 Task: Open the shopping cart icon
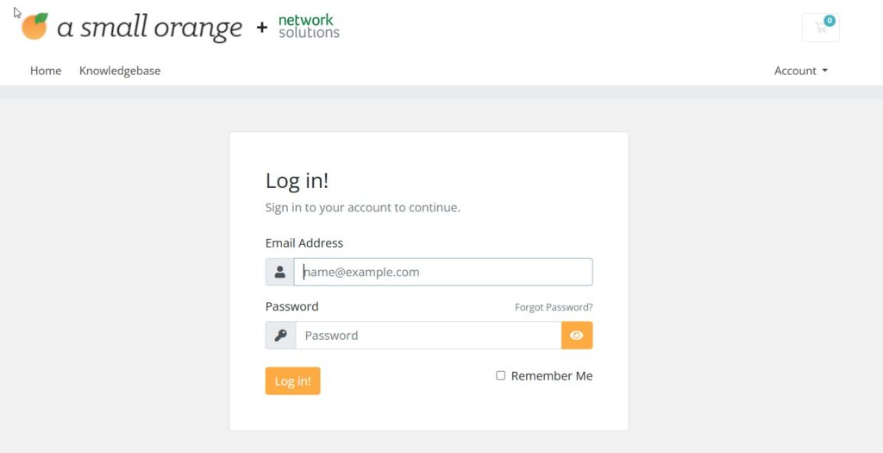point(821,28)
